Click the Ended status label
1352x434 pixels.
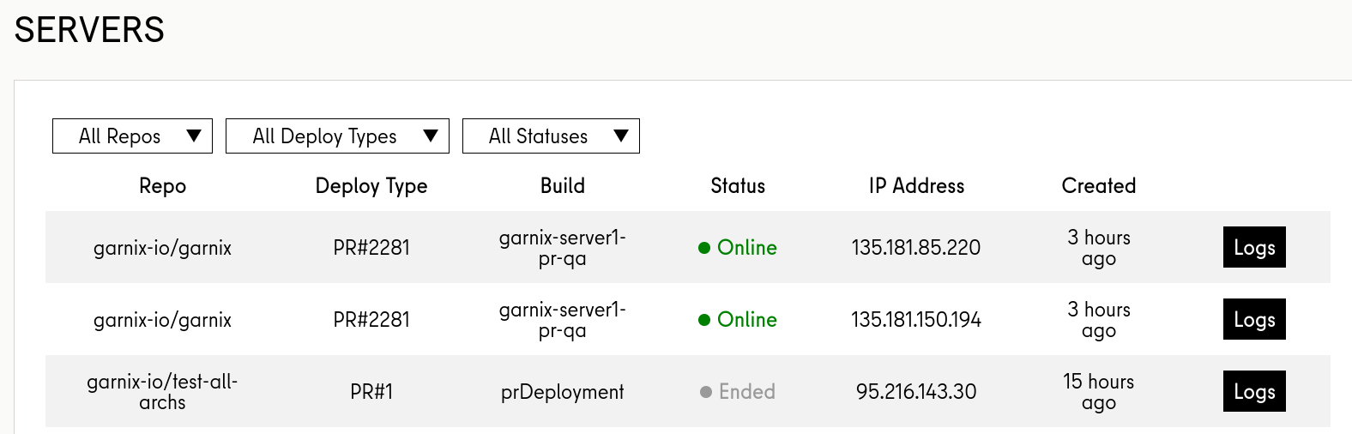738,392
